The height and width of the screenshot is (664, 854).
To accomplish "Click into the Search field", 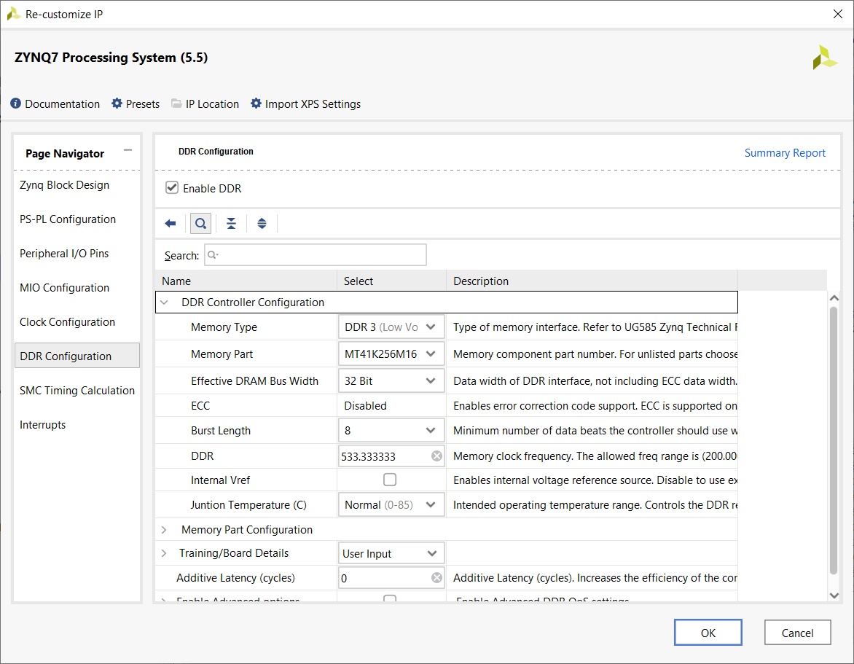I will [x=316, y=255].
